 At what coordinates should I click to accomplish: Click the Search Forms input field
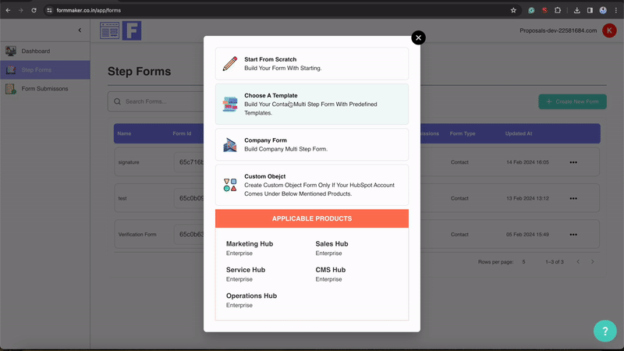(x=159, y=101)
